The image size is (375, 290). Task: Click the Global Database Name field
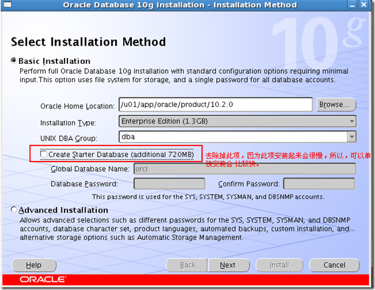click(244, 169)
